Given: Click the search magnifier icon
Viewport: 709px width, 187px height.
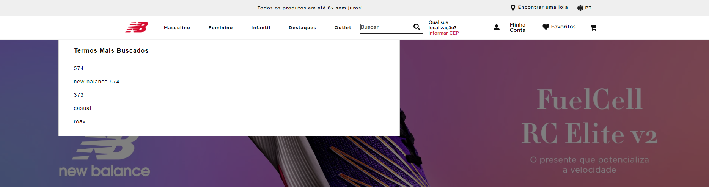Looking at the screenshot, I should pos(417,27).
